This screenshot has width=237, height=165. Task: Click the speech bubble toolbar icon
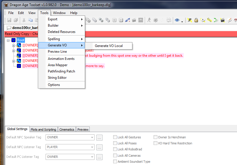[x=203, y=20]
